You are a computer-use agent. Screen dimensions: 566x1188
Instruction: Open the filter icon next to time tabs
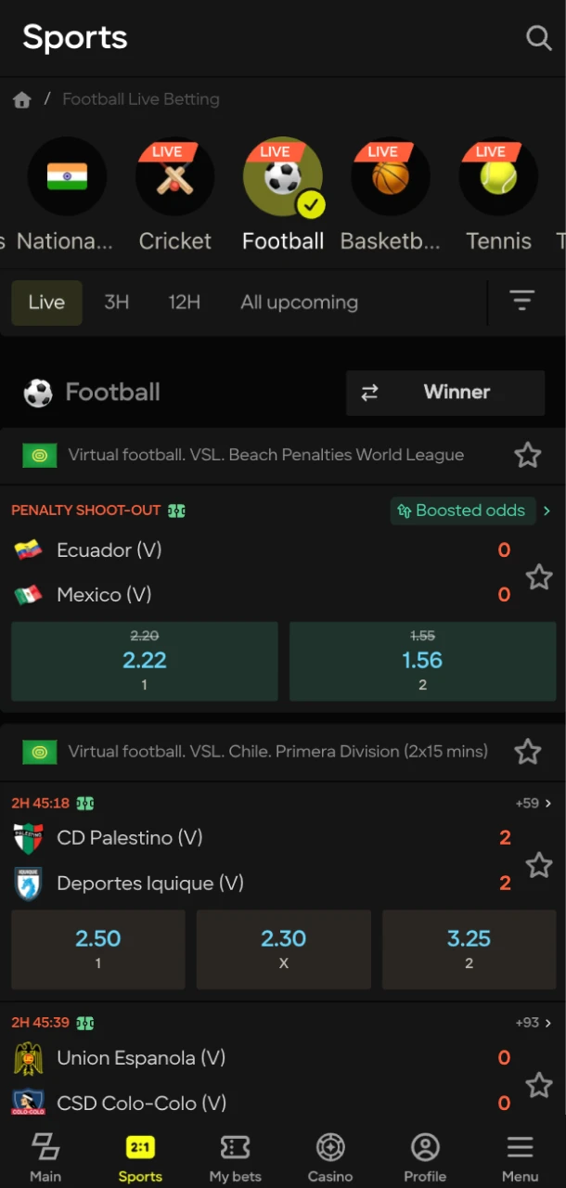[x=521, y=302]
